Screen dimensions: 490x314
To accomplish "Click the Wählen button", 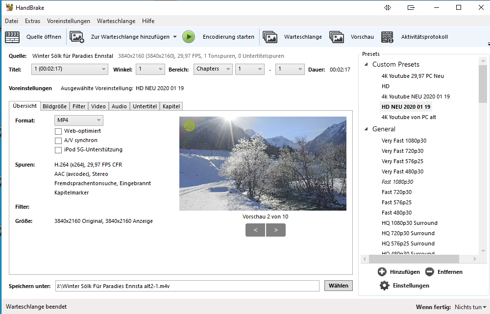I will (x=339, y=286).
